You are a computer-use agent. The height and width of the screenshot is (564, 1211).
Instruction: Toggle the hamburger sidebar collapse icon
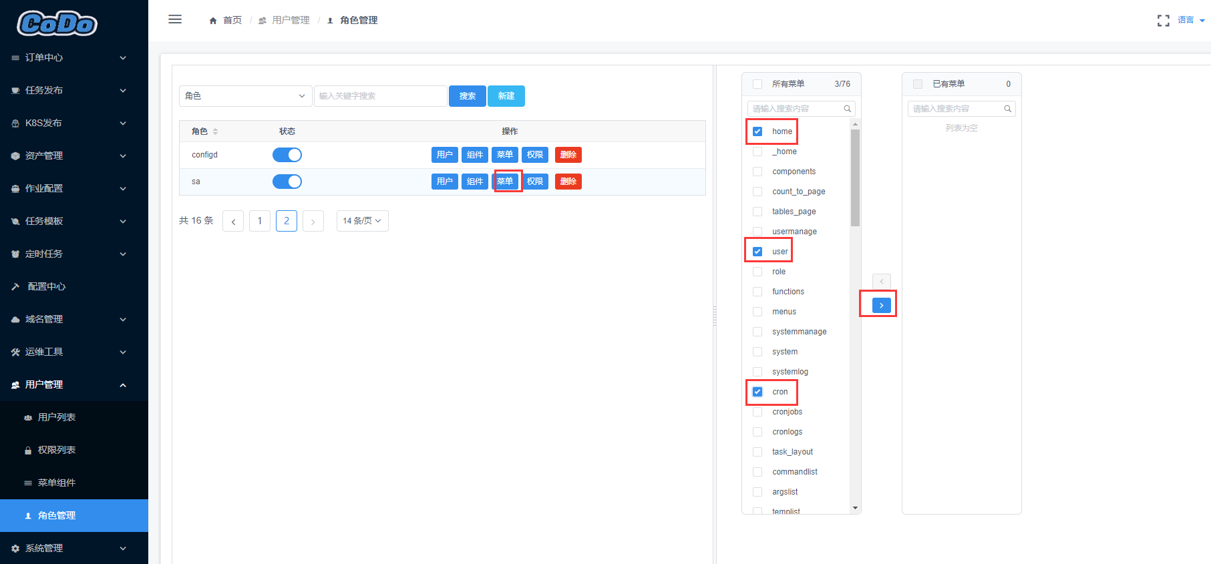(175, 19)
